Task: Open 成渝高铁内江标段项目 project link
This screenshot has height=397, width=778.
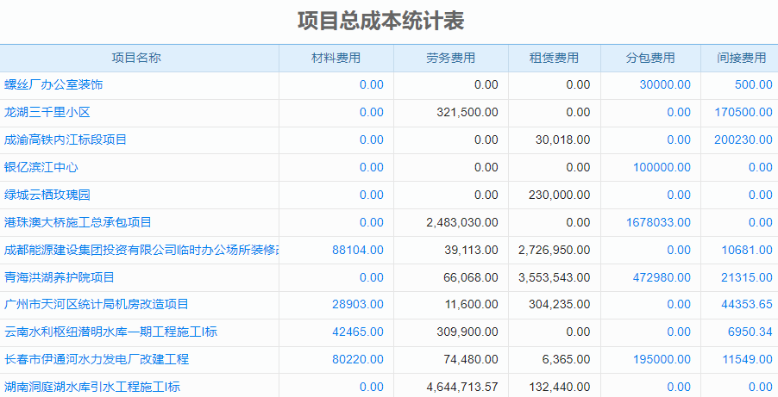Action: point(66,140)
